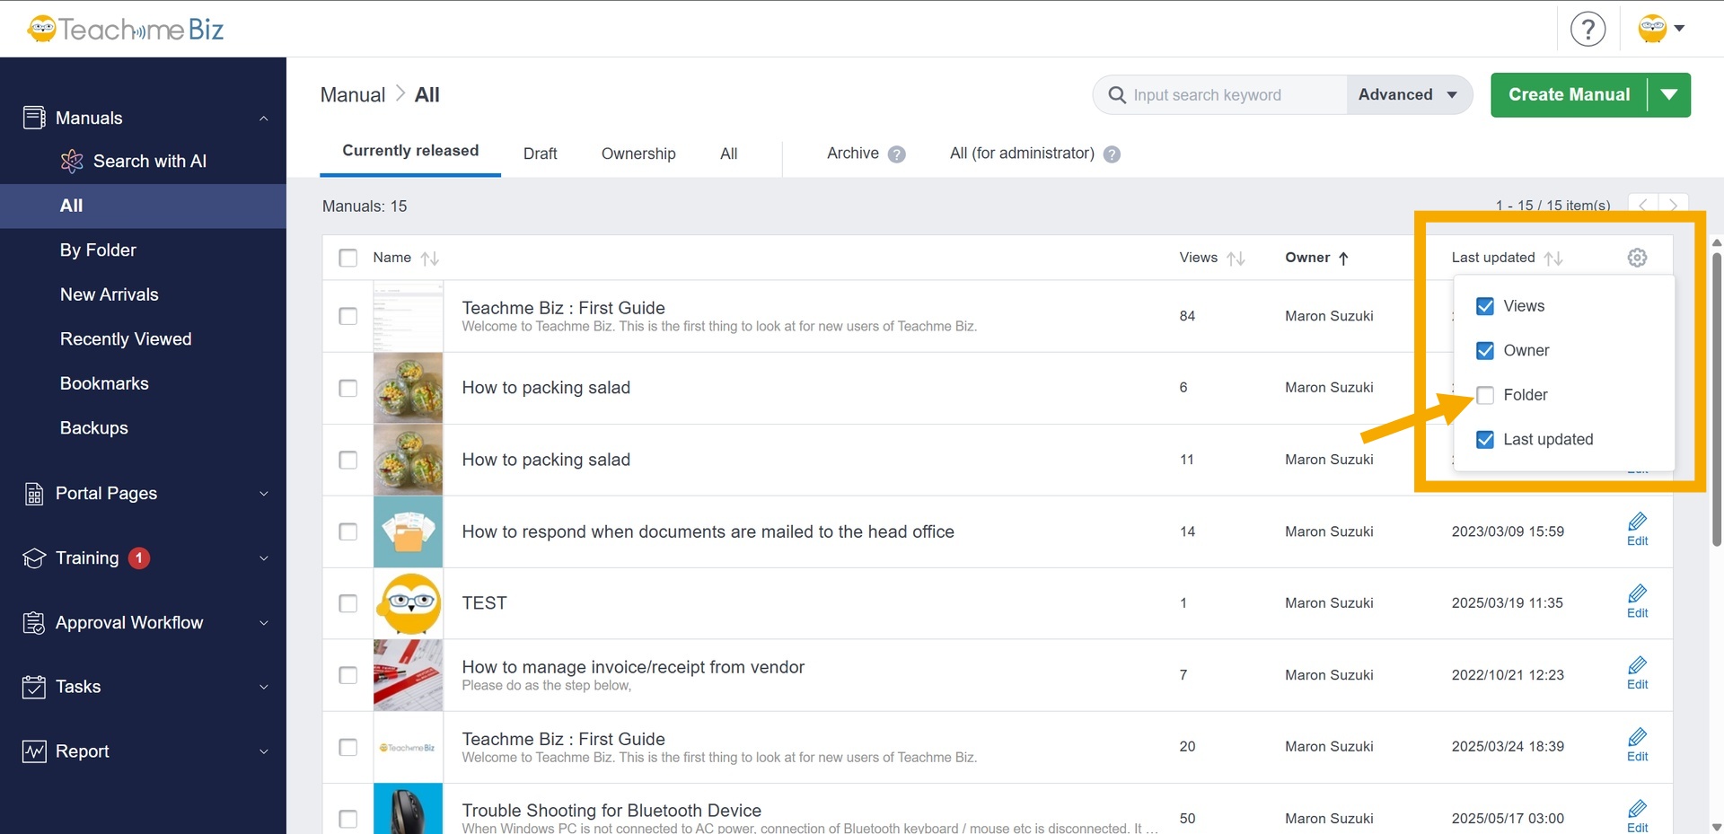Image resolution: width=1724 pixels, height=834 pixels.
Task: Click the Teachme Biz logo
Action: [126, 30]
